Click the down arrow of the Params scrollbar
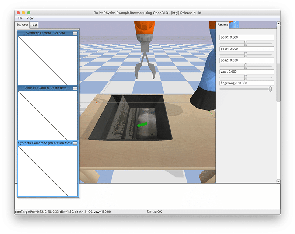This screenshot has width=295, height=234. [278, 180]
